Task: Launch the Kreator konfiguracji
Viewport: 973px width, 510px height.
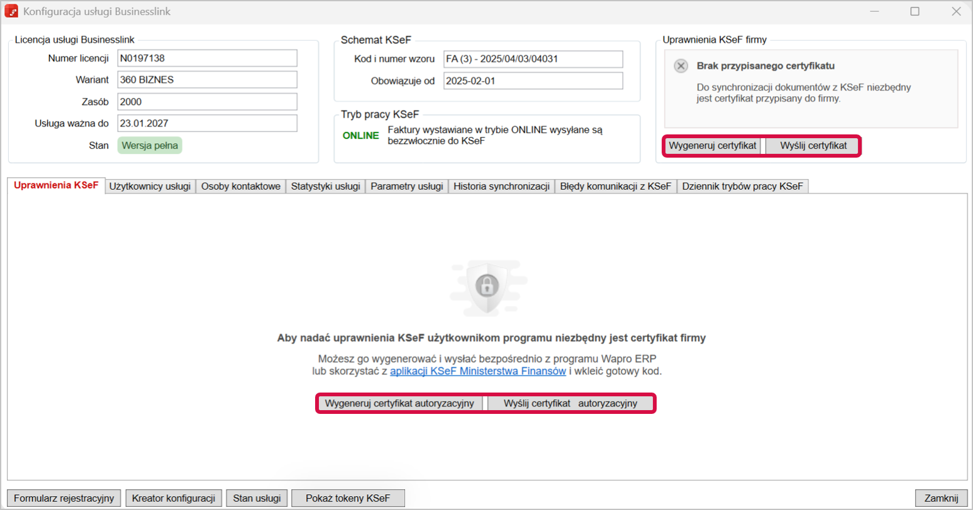Action: (174, 498)
